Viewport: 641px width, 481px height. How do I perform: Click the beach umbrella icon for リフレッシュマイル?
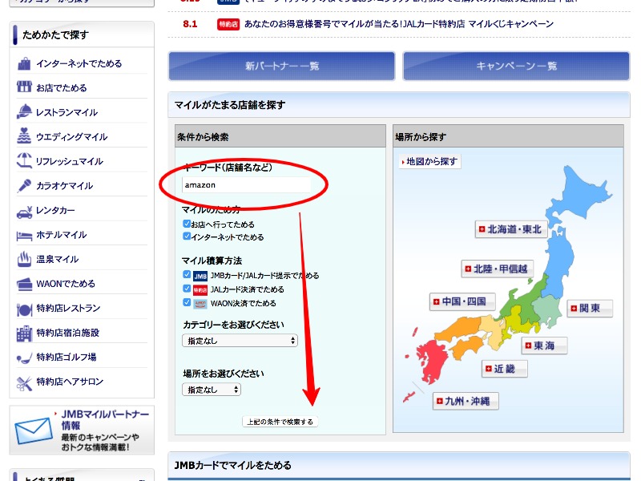point(24,161)
